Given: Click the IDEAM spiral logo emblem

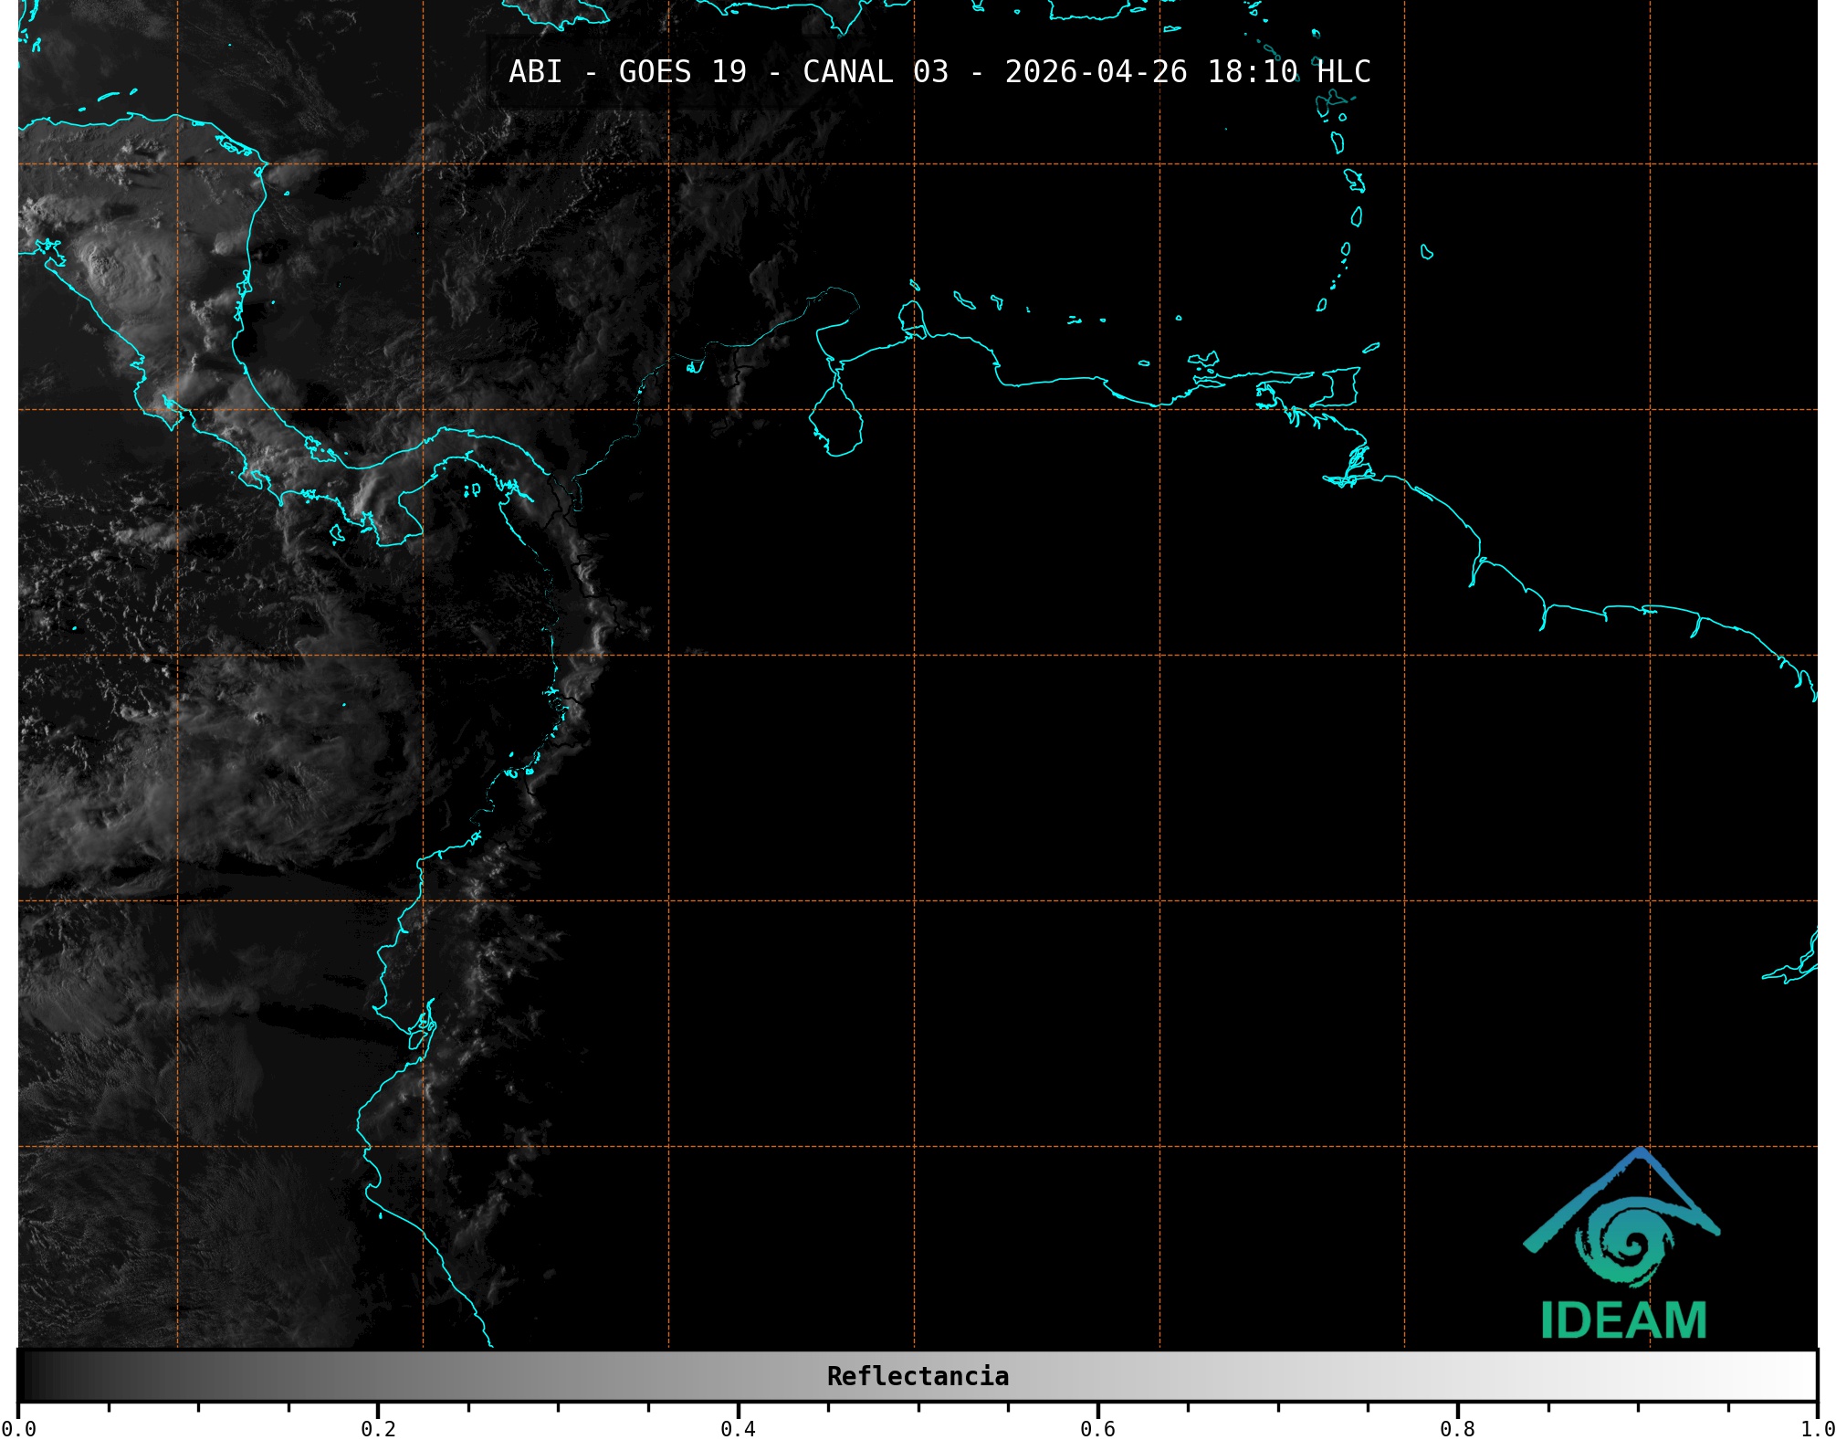Looking at the screenshot, I should point(1631,1242).
